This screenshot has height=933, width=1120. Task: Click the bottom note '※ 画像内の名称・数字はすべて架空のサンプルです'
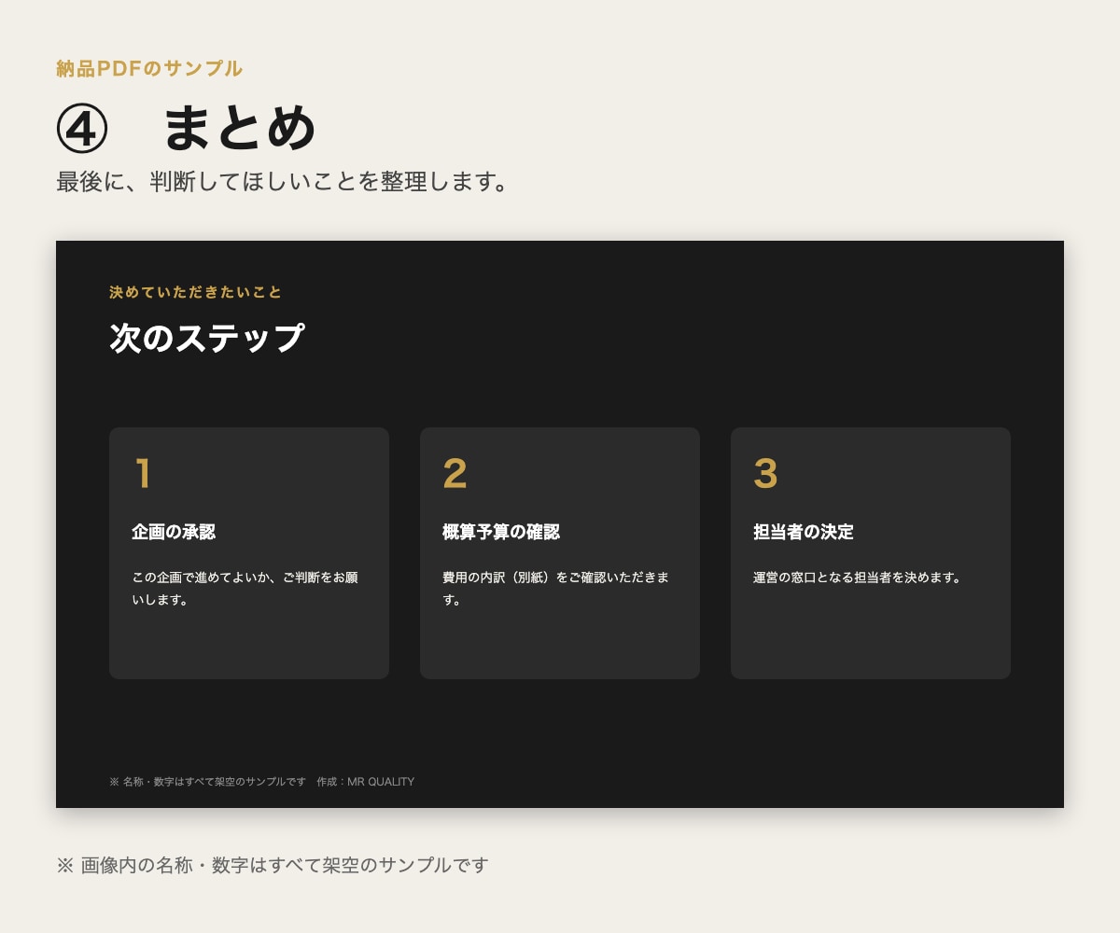[273, 865]
